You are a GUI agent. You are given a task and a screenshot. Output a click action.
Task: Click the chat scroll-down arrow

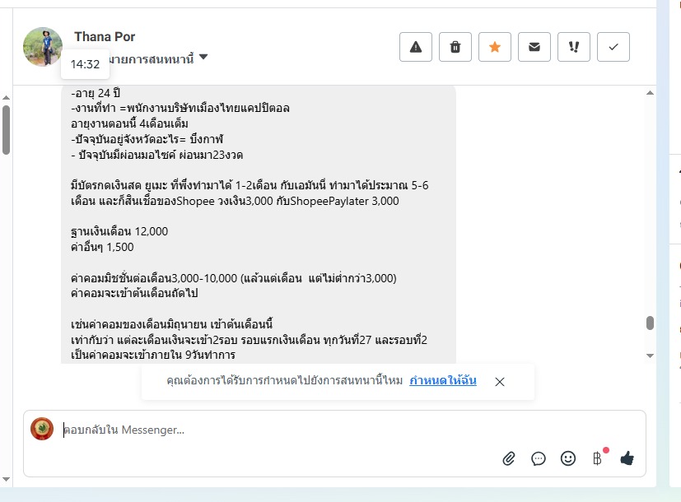point(650,356)
